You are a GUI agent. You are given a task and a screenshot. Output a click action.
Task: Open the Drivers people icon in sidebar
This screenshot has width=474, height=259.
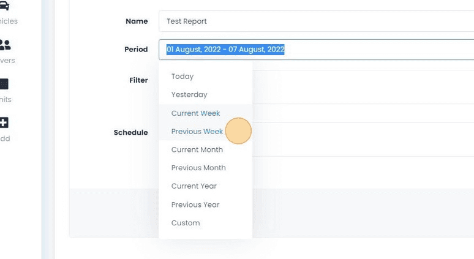(5, 45)
